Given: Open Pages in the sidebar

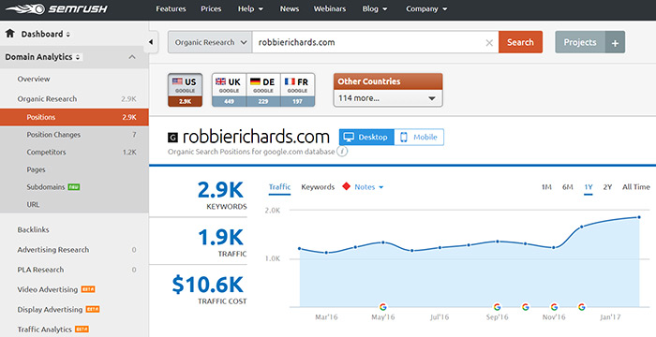Looking at the screenshot, I should point(36,169).
